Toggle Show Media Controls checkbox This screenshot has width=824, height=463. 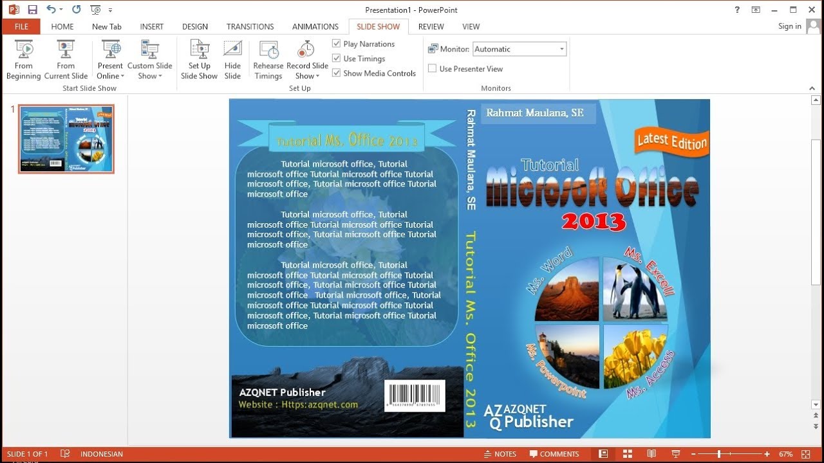click(x=336, y=73)
